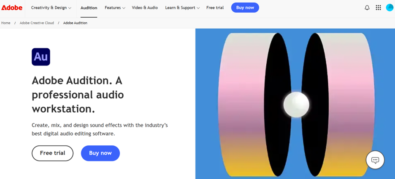This screenshot has height=179, width=395.
Task: Click the glowing white sphere in the animation
Action: [x=296, y=105]
